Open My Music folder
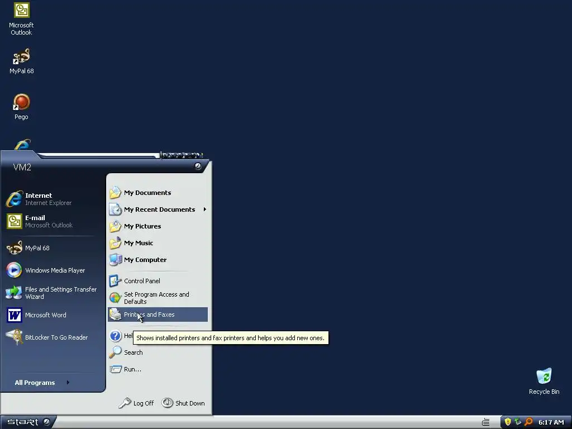The width and height of the screenshot is (572, 429). (158, 243)
